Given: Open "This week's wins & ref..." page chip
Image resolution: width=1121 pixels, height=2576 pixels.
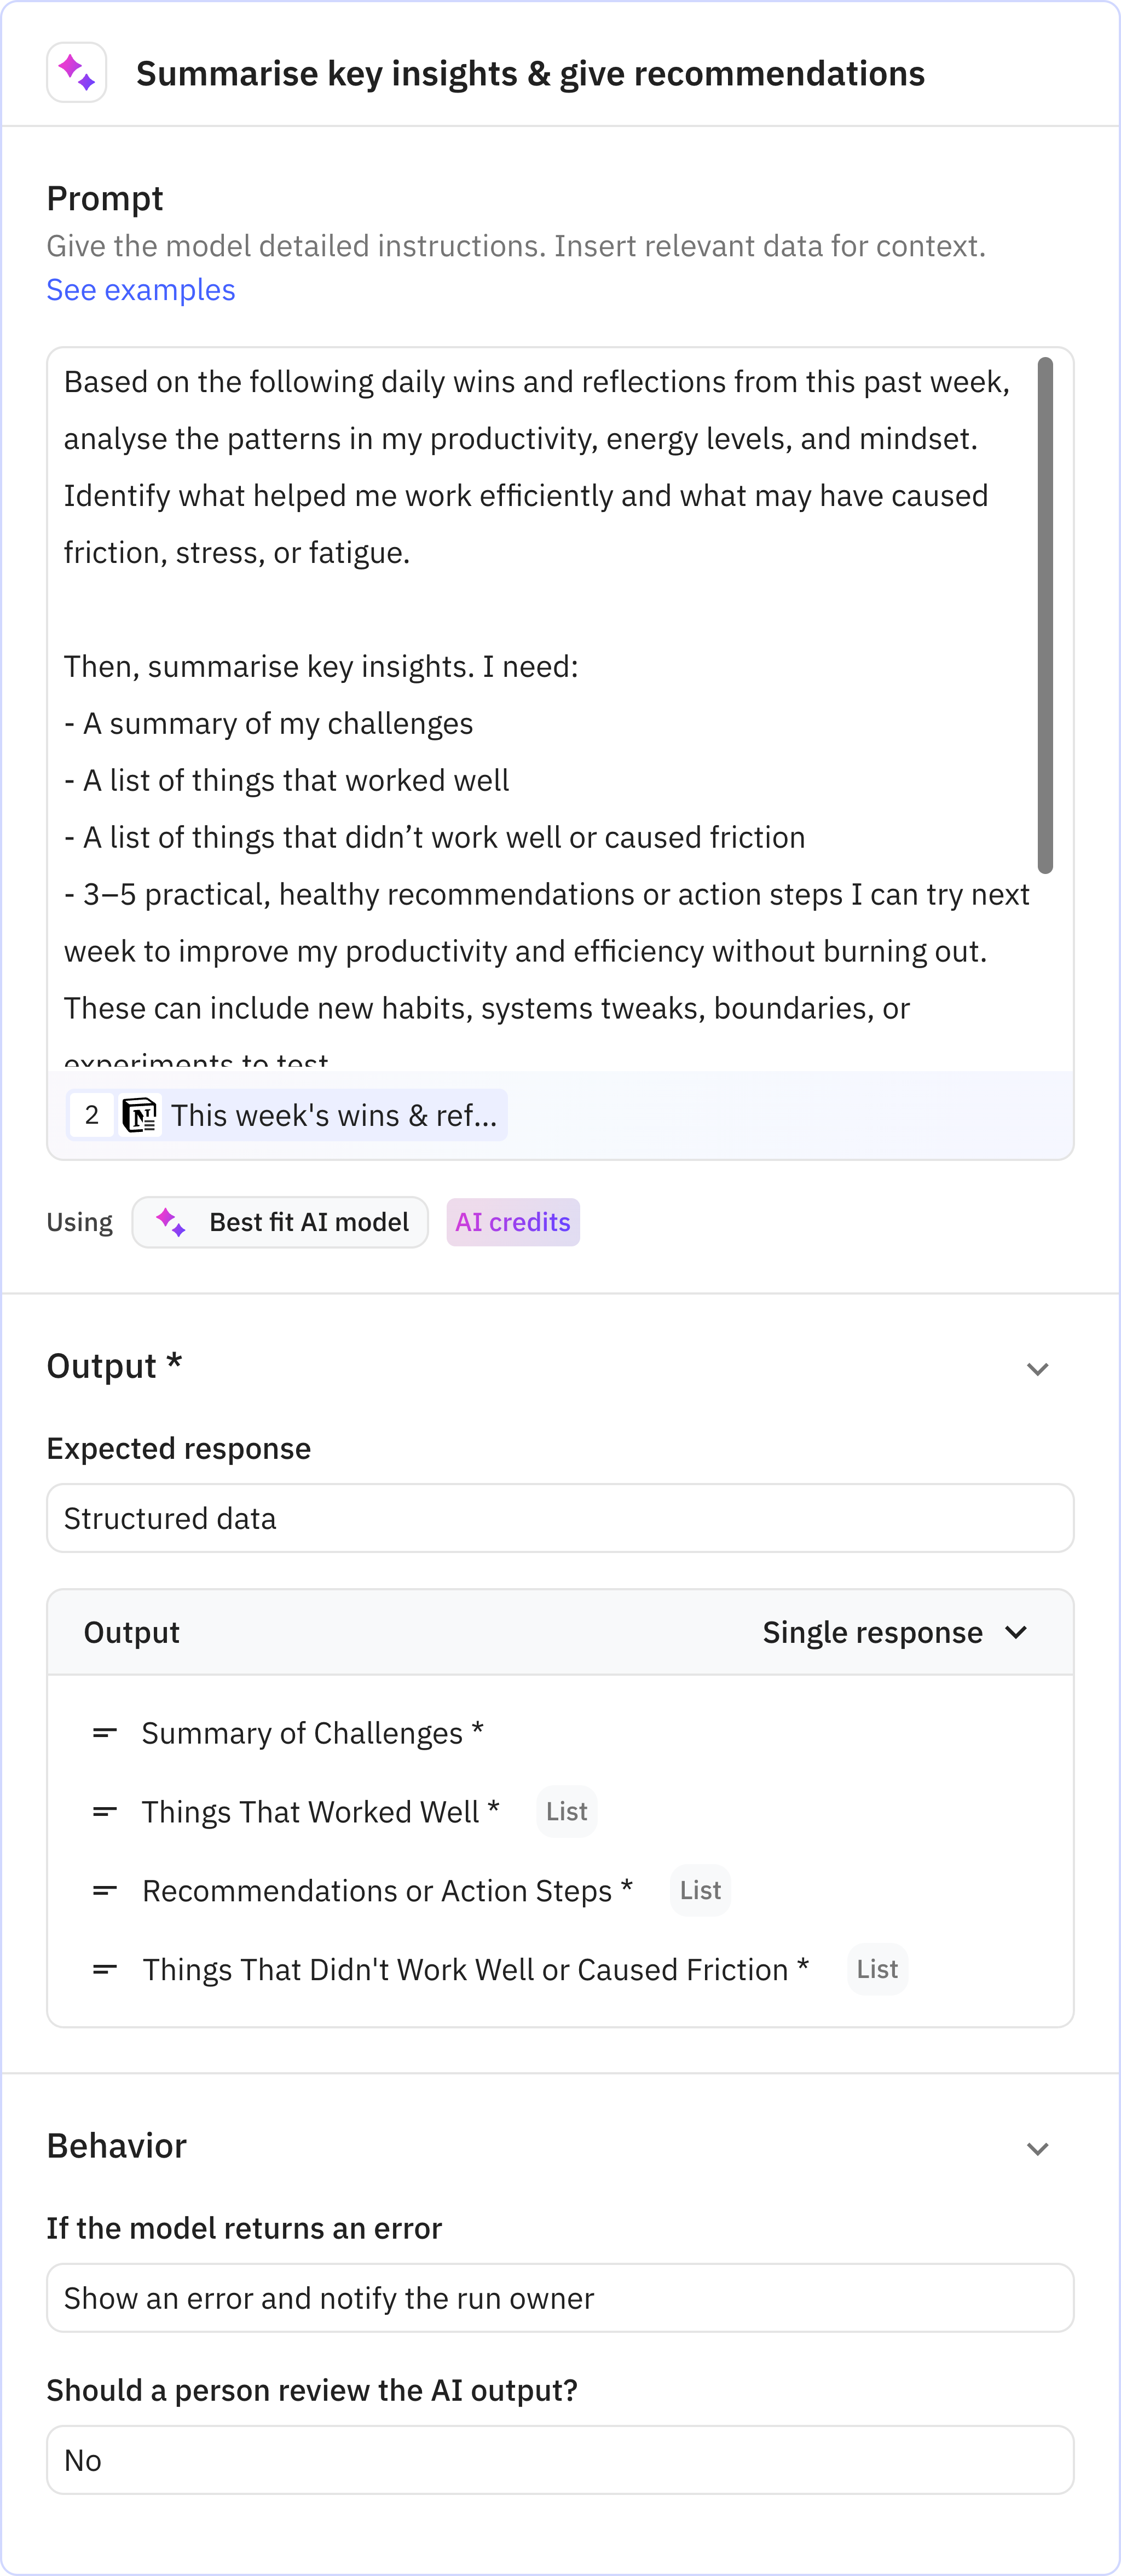Looking at the screenshot, I should click(x=334, y=1114).
